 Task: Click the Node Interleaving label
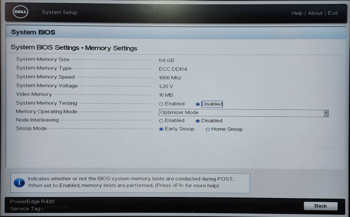coord(37,120)
